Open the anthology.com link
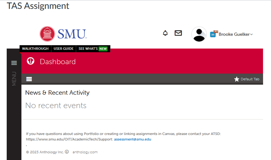 click(85, 152)
